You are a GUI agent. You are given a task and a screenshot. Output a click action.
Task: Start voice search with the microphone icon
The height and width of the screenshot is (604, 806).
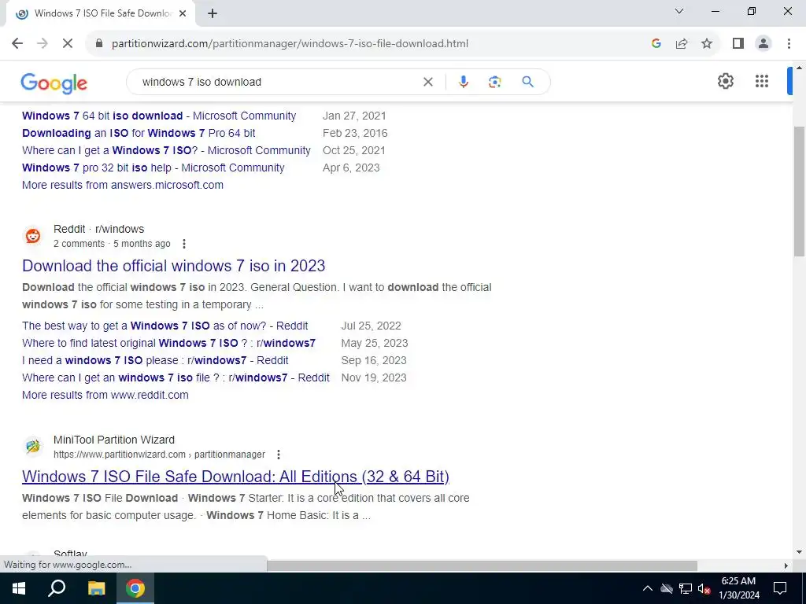coord(463,82)
